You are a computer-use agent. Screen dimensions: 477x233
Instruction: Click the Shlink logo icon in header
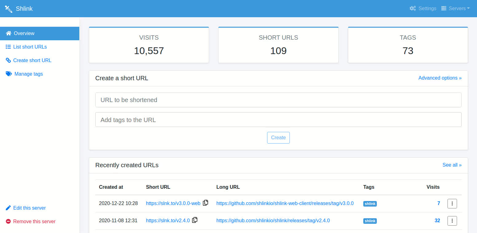click(9, 9)
